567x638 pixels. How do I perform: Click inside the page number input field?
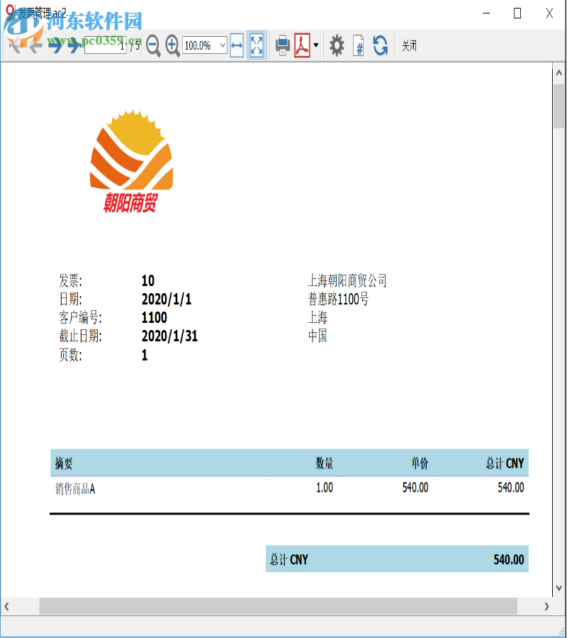pyautogui.click(x=106, y=45)
